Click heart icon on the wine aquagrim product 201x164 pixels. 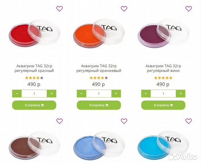[189, 9]
